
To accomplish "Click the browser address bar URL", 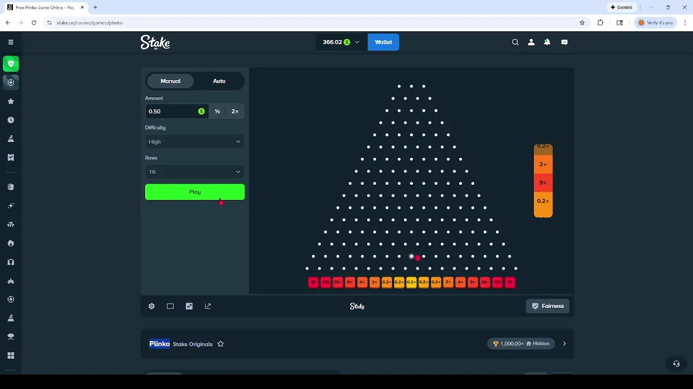I will tap(90, 23).
